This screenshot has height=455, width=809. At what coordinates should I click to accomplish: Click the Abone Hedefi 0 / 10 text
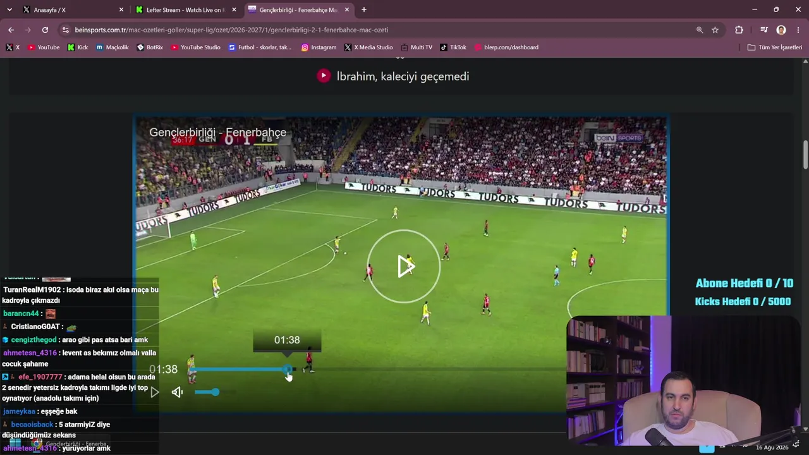pyautogui.click(x=744, y=284)
